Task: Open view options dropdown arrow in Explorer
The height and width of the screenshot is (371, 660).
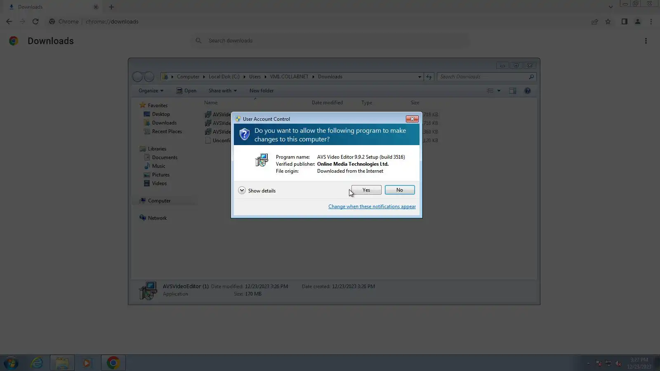Action: [x=499, y=91]
